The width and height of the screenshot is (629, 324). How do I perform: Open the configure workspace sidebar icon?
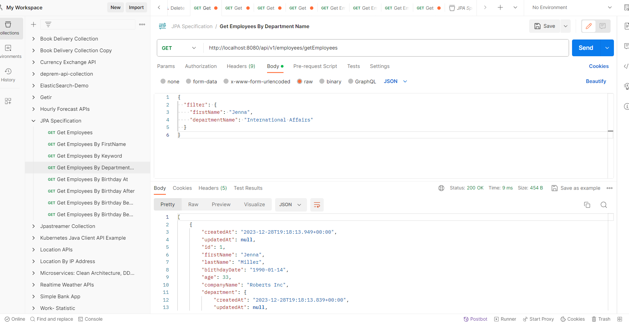pyautogui.click(x=8, y=101)
